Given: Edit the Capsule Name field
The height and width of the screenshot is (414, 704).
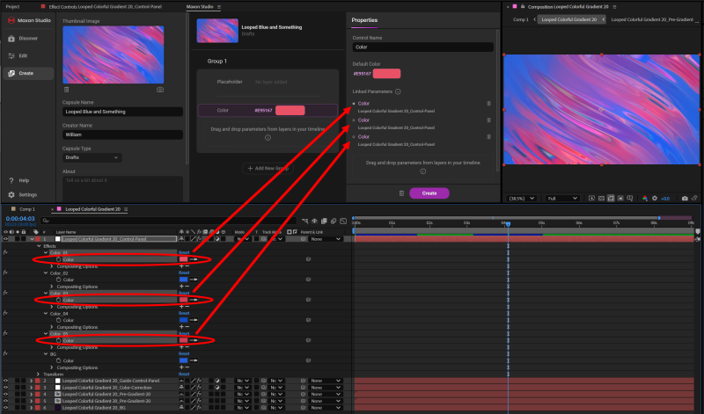Looking at the screenshot, I should (x=122, y=112).
